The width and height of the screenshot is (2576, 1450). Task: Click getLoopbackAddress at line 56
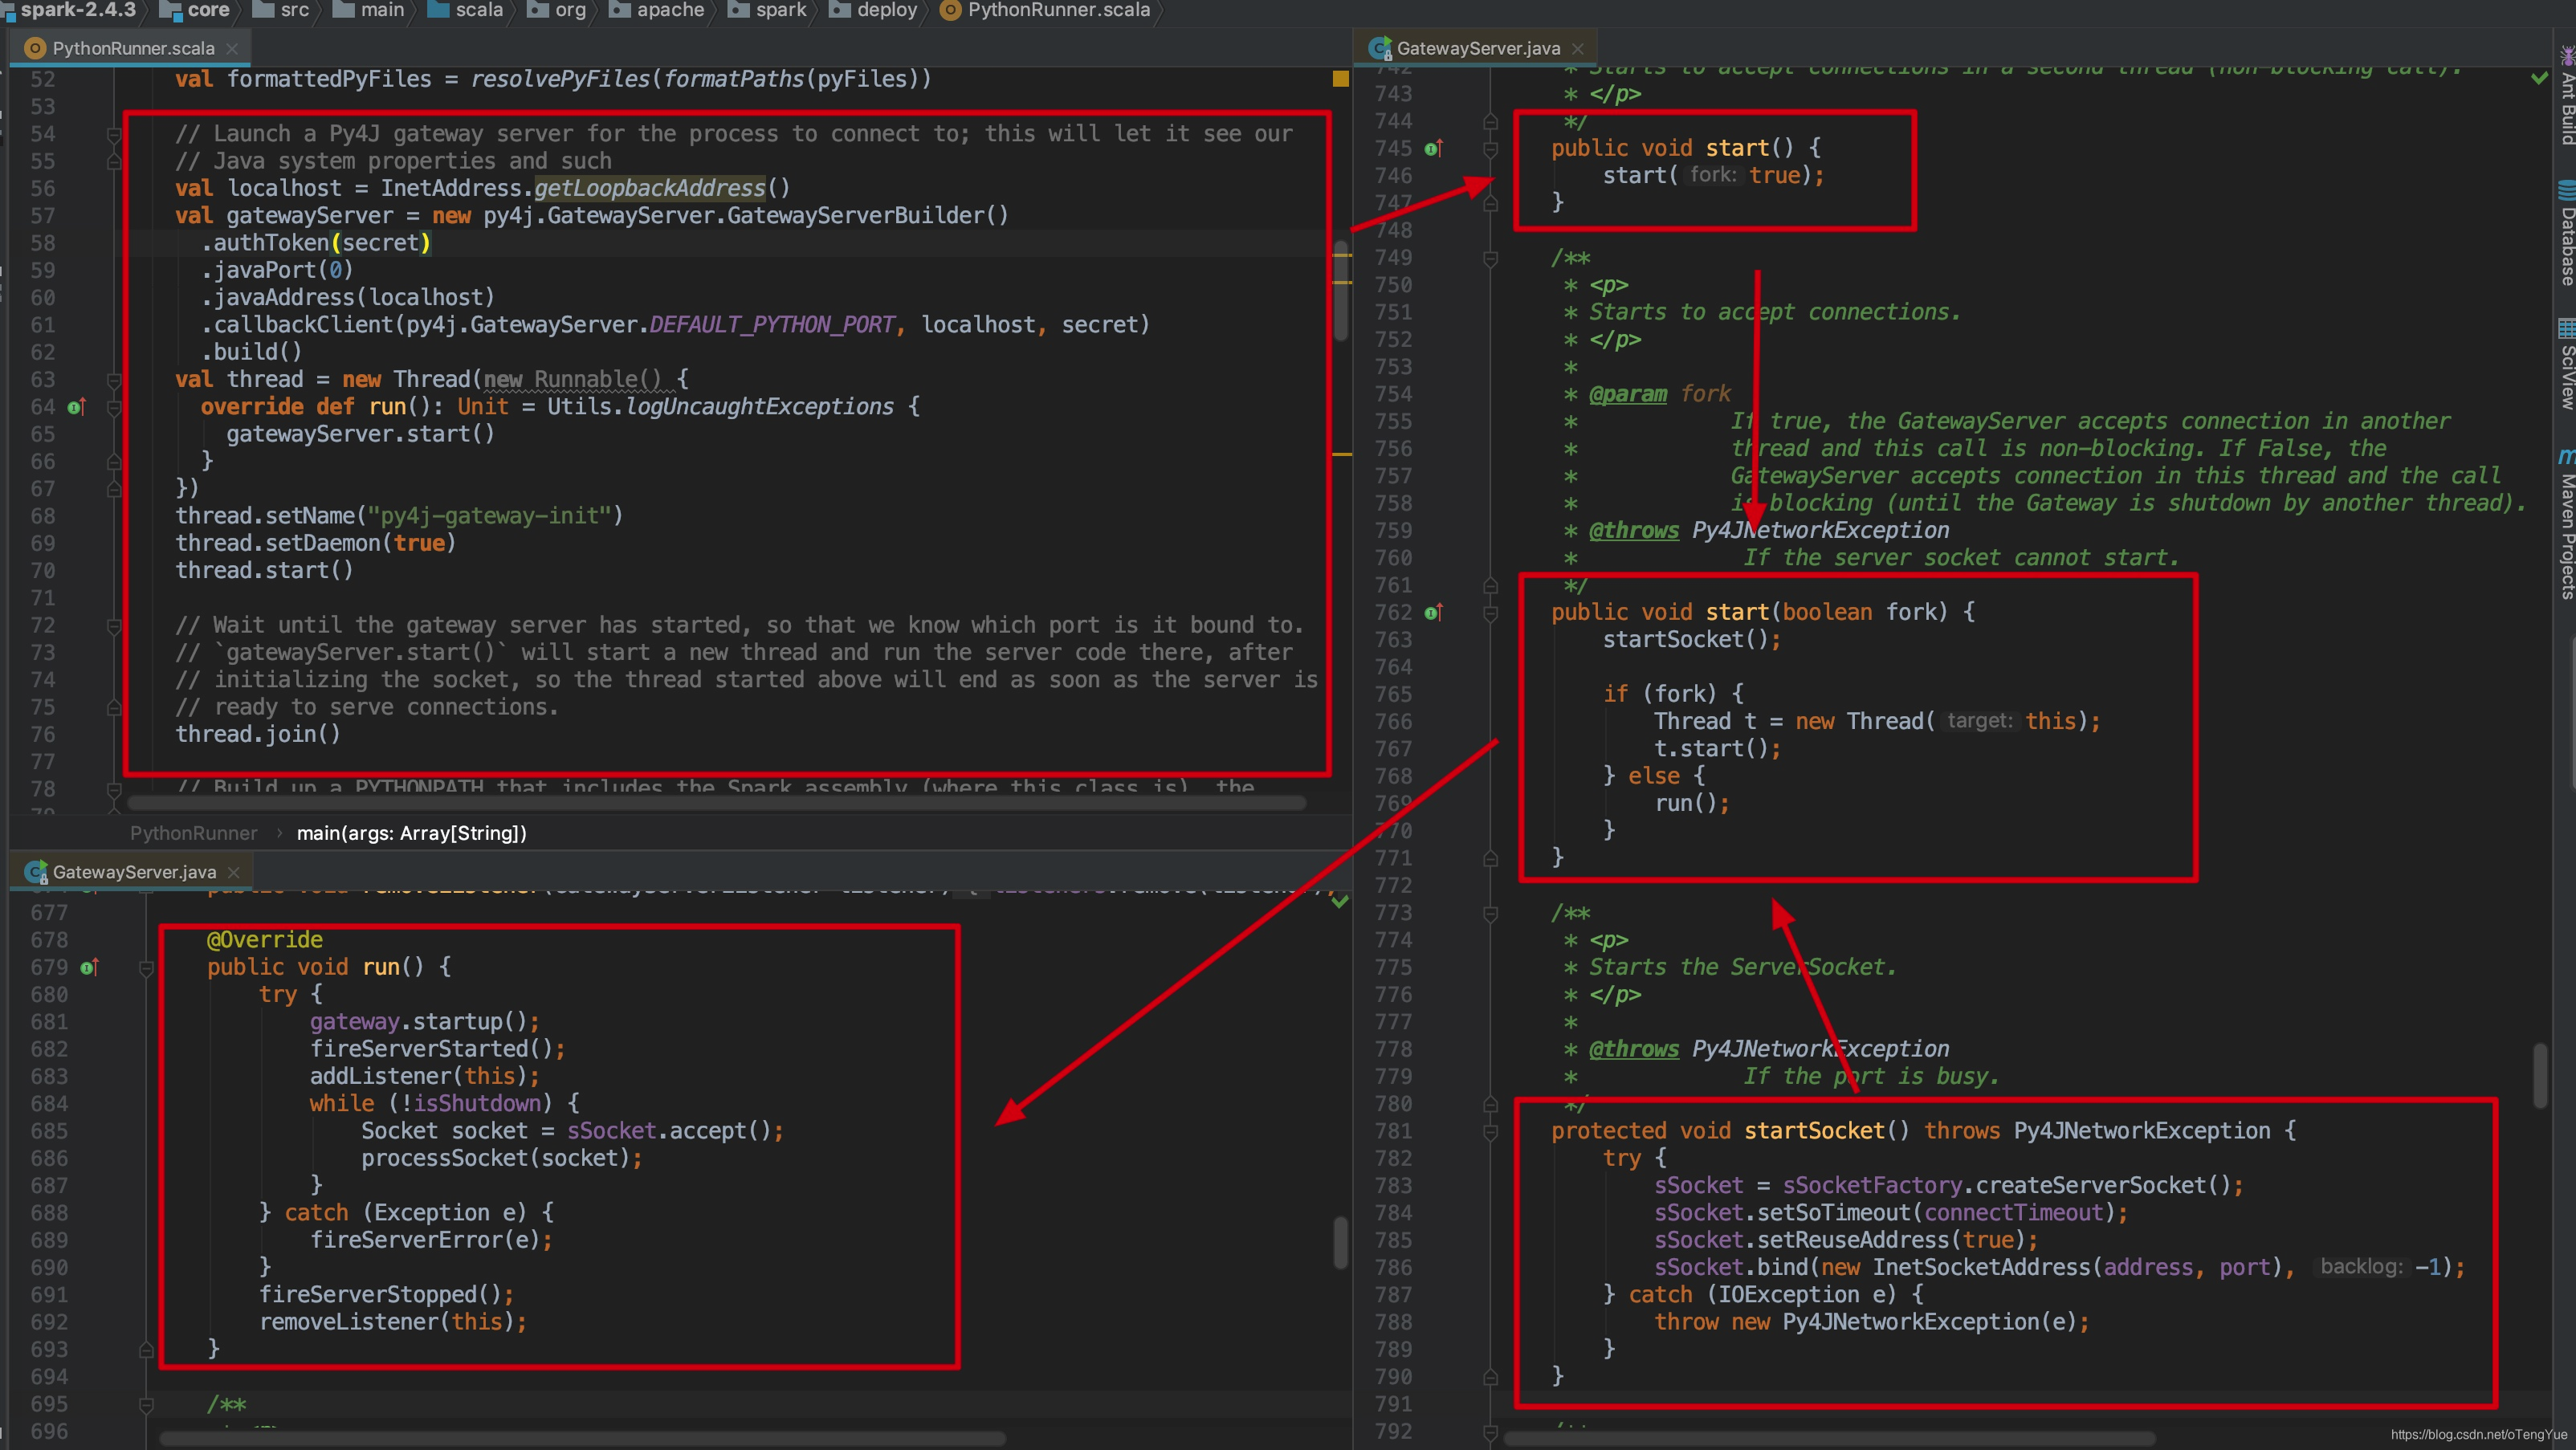pyautogui.click(x=650, y=188)
